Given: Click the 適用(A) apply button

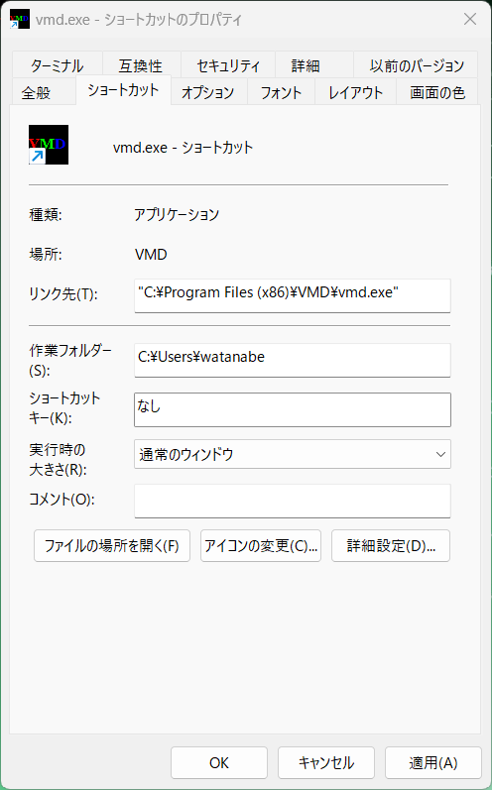Looking at the screenshot, I should [x=433, y=763].
